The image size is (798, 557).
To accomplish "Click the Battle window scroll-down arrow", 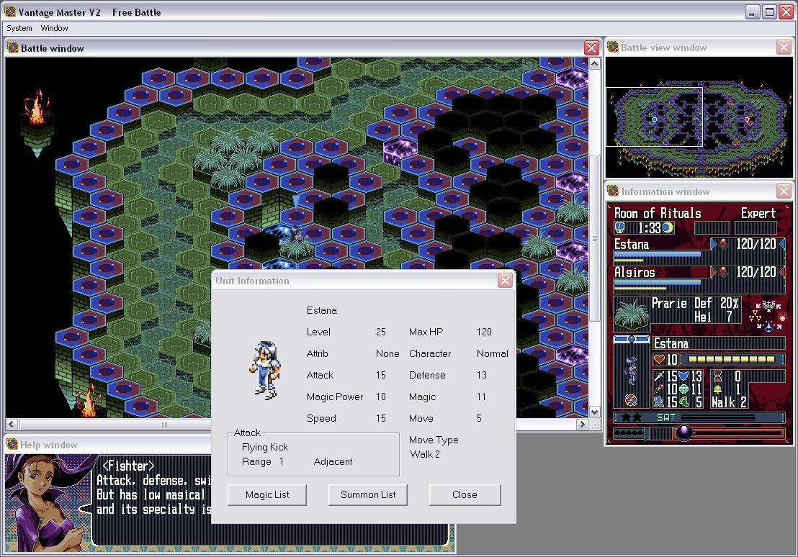I will (x=594, y=412).
